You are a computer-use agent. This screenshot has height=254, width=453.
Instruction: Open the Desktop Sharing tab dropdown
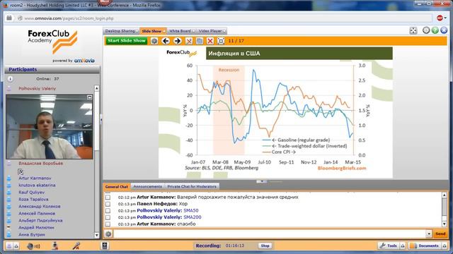click(x=137, y=31)
